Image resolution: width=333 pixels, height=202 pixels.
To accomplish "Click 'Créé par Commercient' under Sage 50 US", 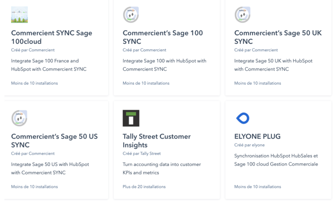I will tap(33, 154).
